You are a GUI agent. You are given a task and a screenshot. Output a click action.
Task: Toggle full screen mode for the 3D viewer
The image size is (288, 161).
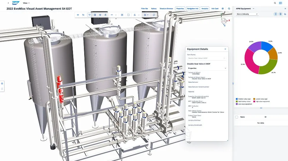coord(154,14)
